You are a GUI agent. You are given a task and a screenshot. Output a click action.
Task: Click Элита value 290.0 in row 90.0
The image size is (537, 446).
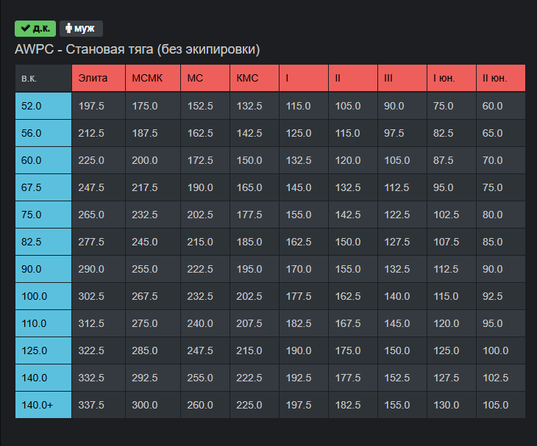point(99,269)
